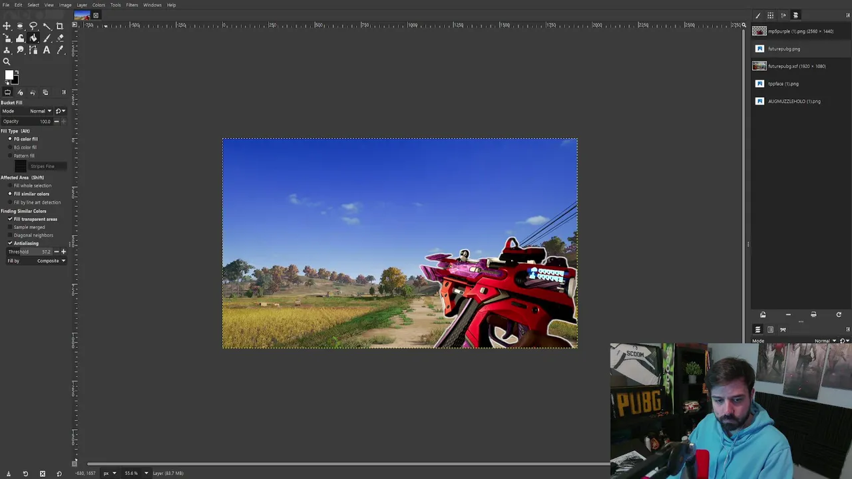
Task: Open the Windows menu
Action: coord(152,5)
